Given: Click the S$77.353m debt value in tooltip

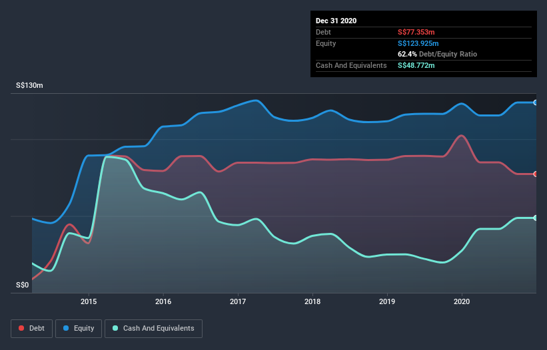Looking at the screenshot, I should click(x=416, y=33).
